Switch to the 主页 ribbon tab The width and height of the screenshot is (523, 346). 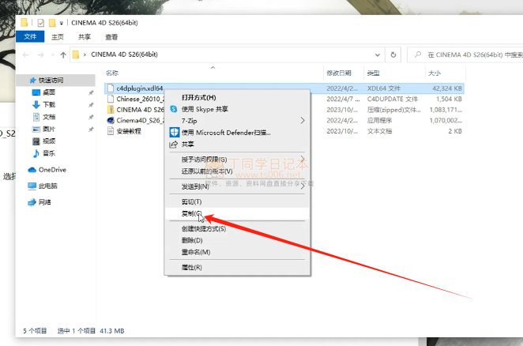[x=58, y=36]
